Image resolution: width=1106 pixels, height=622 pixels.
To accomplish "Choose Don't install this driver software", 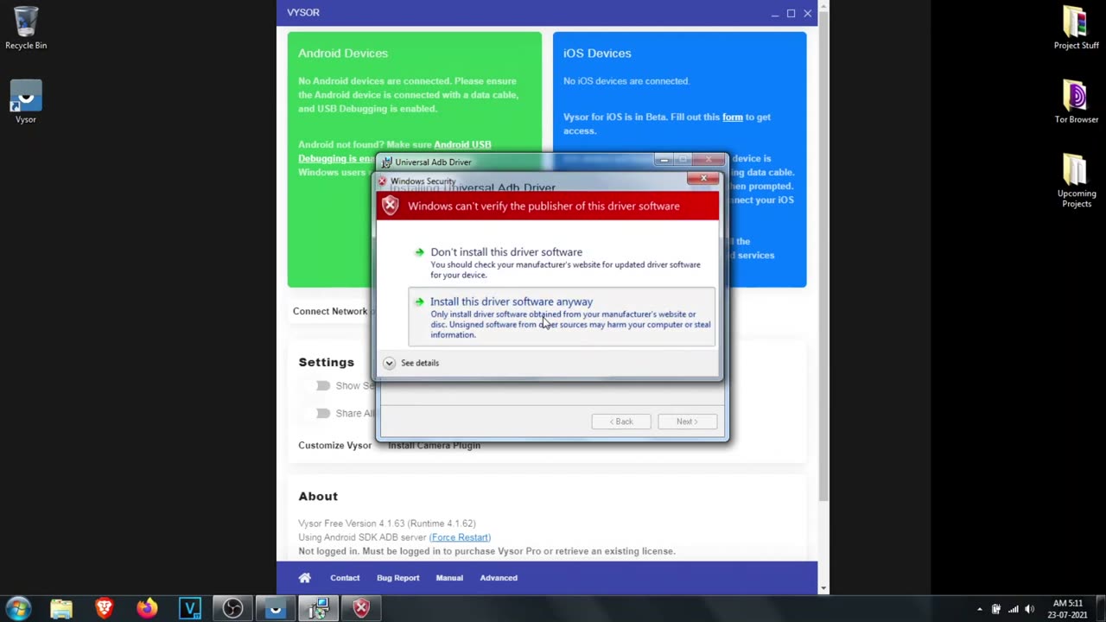I will coord(562,263).
